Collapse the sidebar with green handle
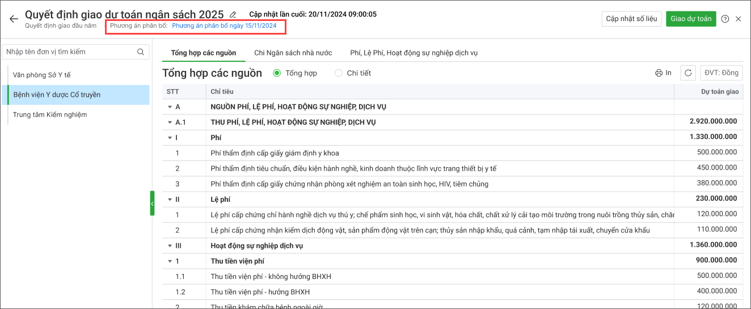The height and width of the screenshot is (309, 751). 152,203
